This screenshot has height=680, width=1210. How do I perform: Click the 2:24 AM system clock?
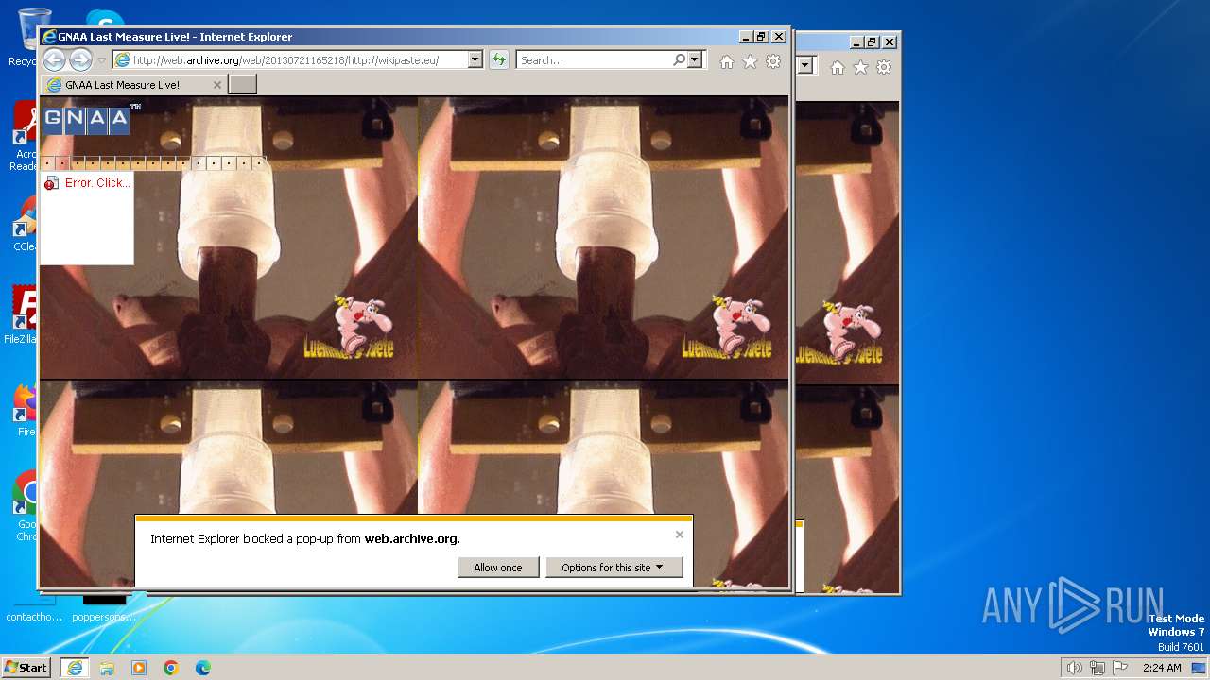point(1162,668)
